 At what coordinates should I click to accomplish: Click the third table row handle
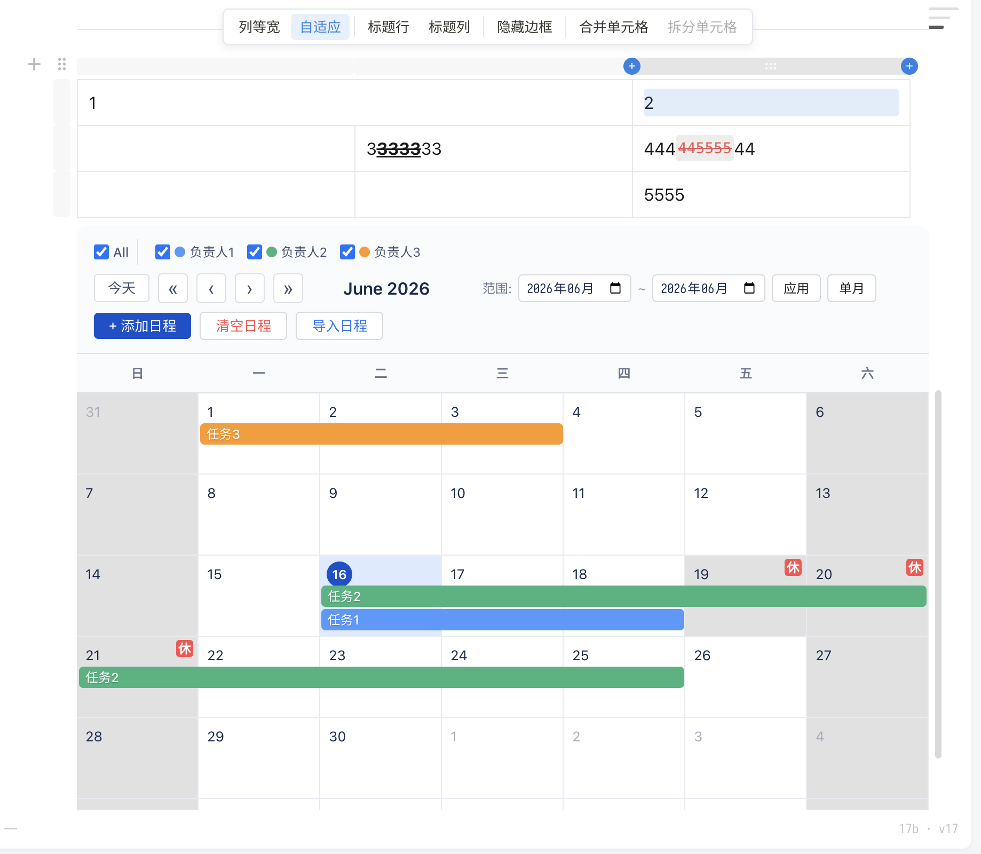click(62, 194)
